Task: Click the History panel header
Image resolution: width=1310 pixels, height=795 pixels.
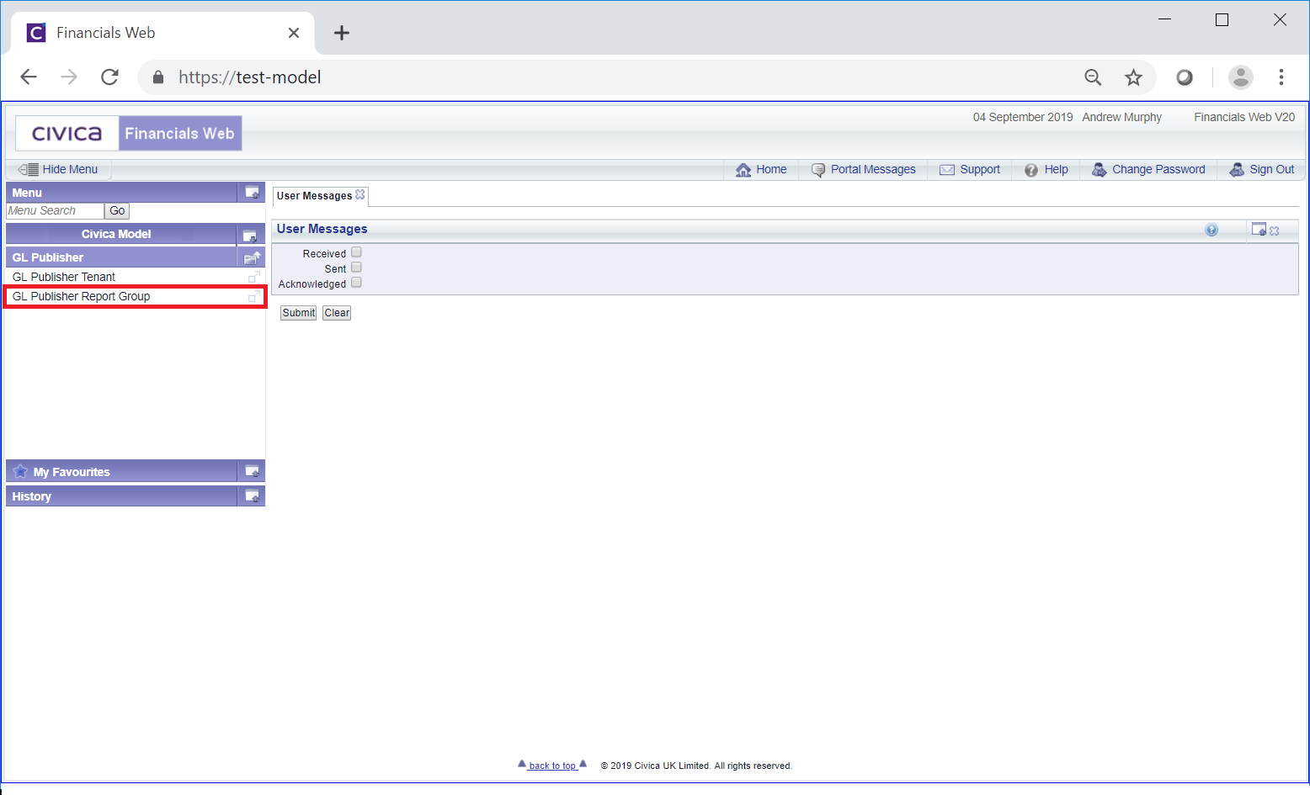Action: [122, 496]
